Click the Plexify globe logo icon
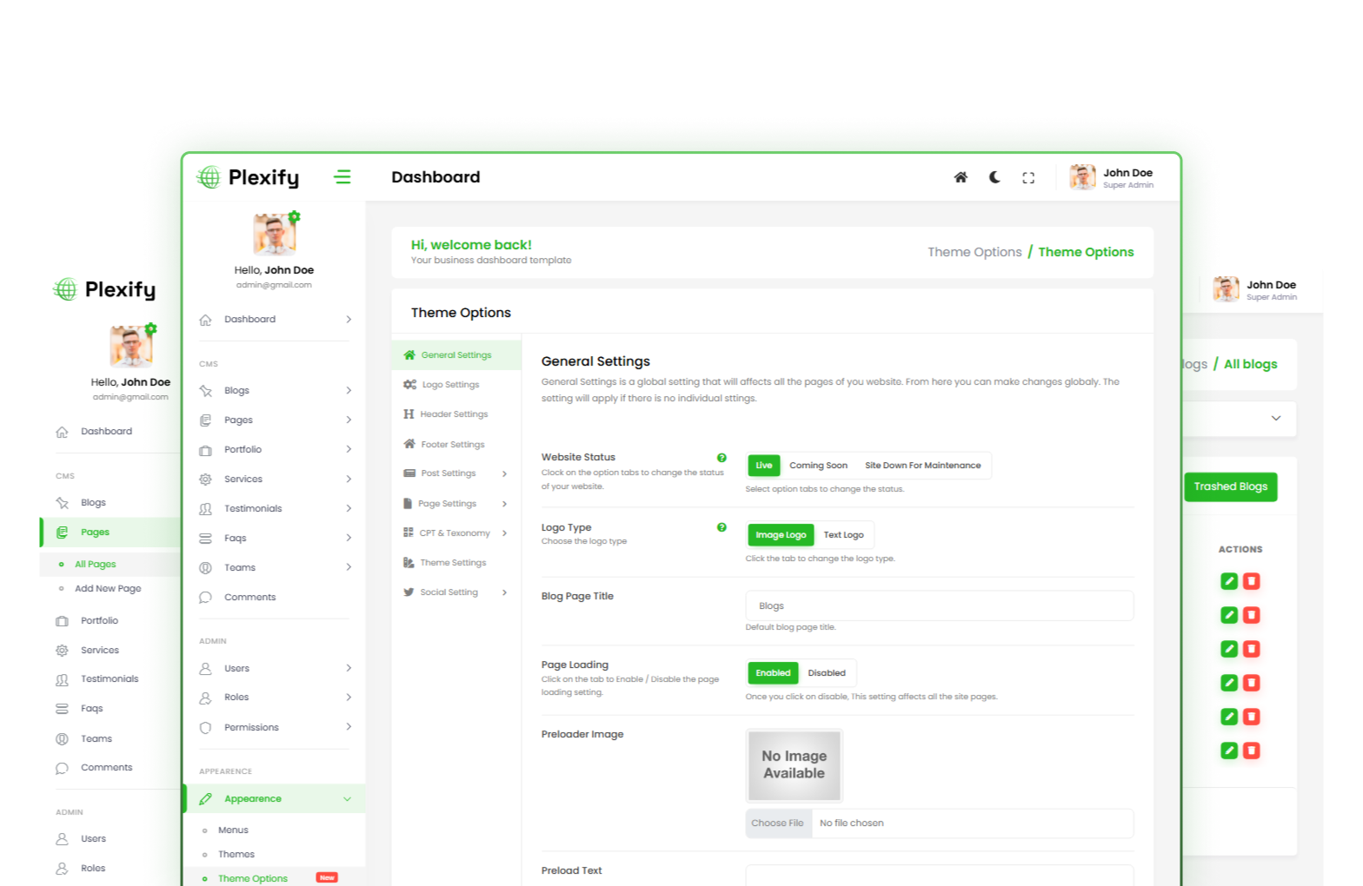Viewport: 1363px width, 886px height. [x=209, y=177]
